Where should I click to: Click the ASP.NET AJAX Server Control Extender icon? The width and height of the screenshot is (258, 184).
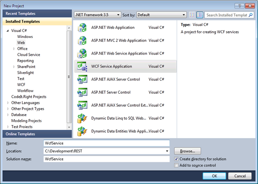pyautogui.click(x=82, y=105)
